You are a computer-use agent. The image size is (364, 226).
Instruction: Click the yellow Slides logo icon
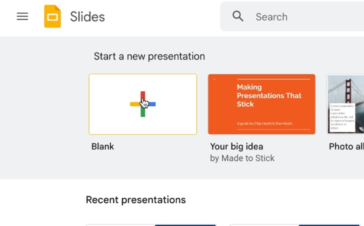tap(52, 16)
